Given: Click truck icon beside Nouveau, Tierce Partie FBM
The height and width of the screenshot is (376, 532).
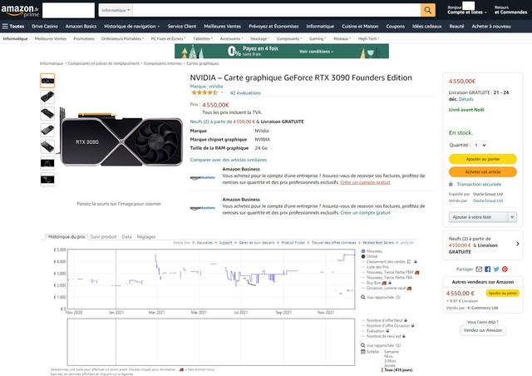Looking at the screenshot, I should tap(417, 272).
